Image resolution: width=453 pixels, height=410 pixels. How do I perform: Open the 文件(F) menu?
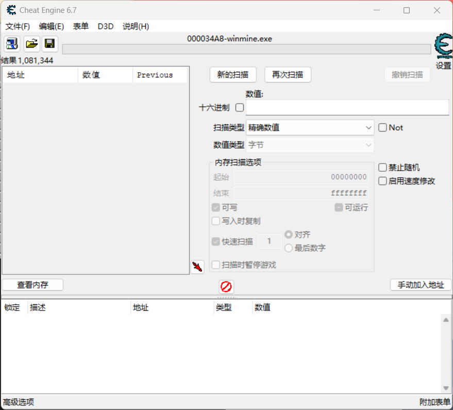click(x=18, y=26)
